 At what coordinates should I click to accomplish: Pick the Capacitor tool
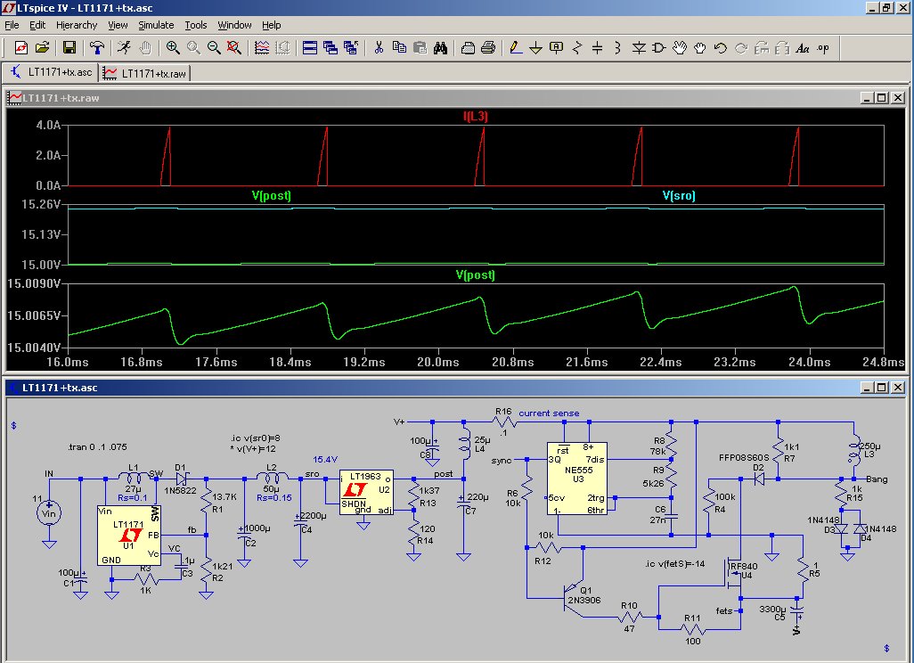click(598, 48)
